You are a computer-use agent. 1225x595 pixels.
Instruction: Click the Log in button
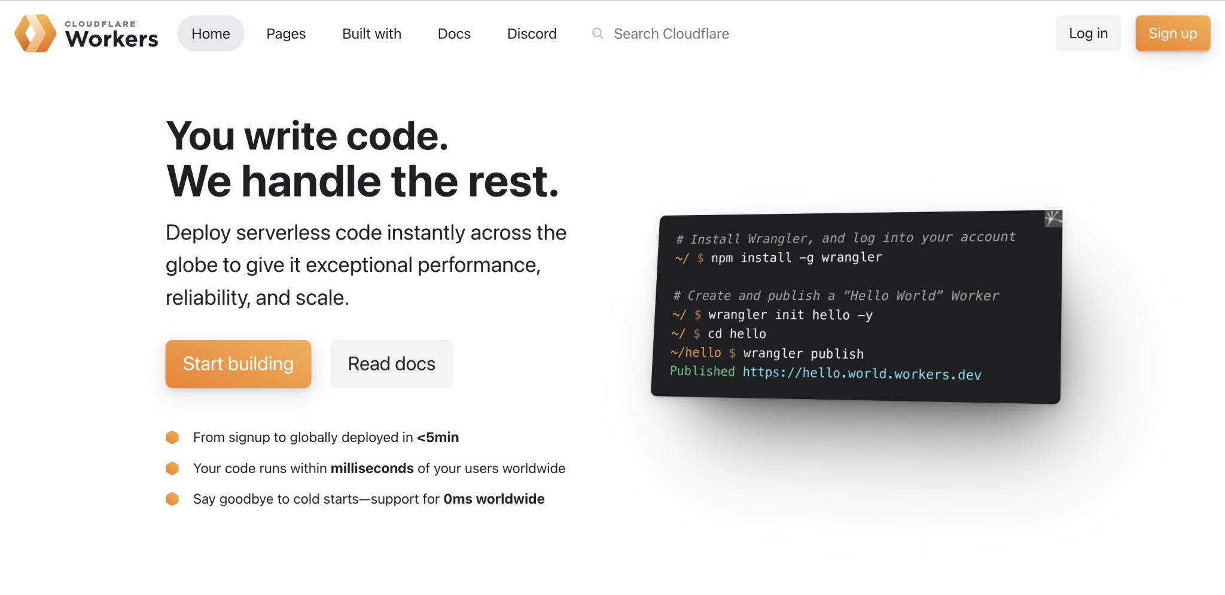pos(1088,33)
